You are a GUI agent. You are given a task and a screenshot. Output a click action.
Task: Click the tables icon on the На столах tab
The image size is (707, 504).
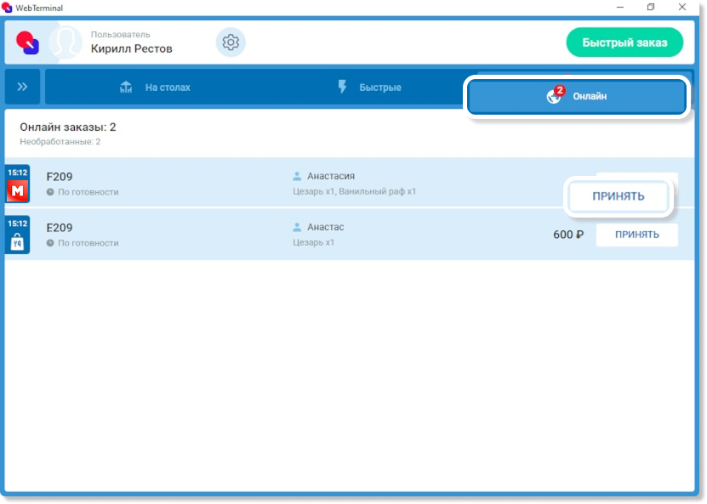pyautogui.click(x=127, y=88)
